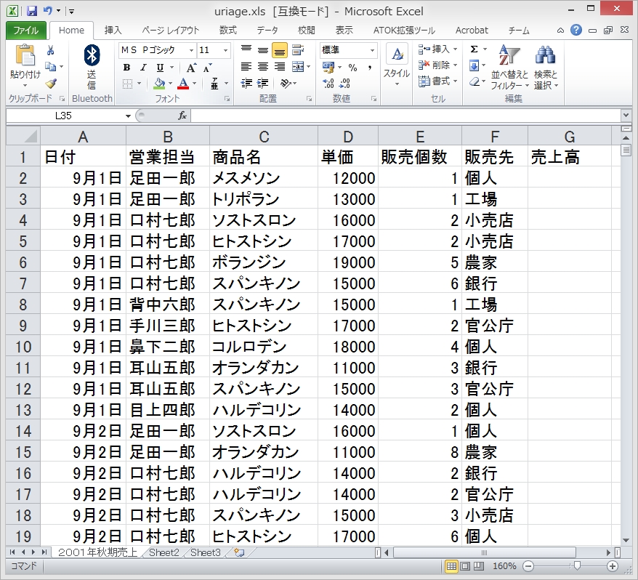Switch to Normal view in status bar
Image resolution: width=638 pixels, height=580 pixels.
(x=451, y=566)
